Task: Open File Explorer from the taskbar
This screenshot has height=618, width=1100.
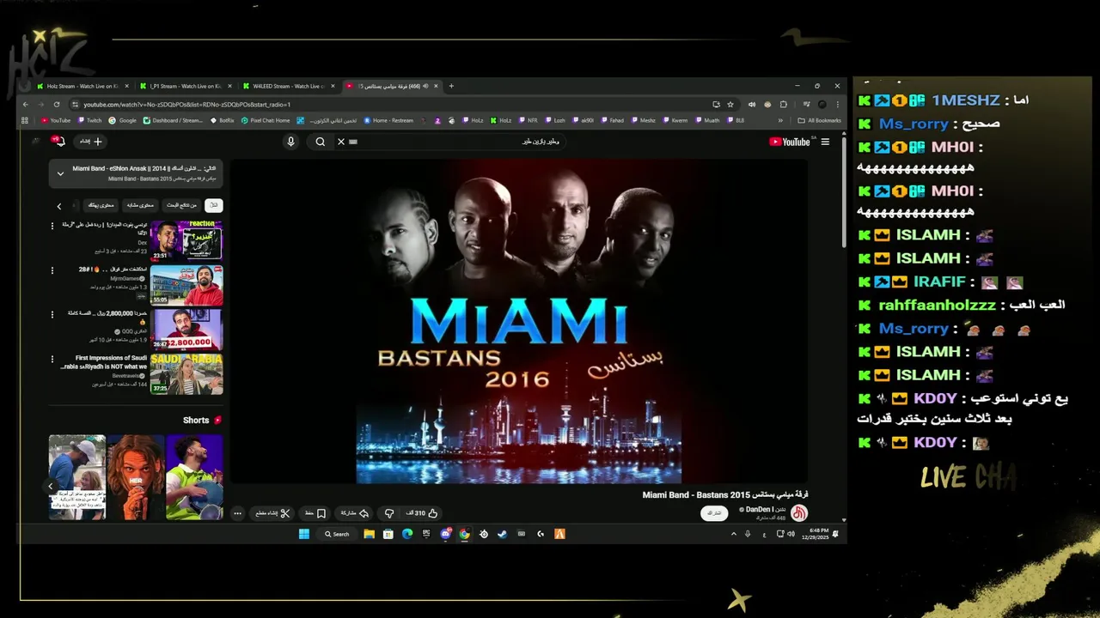Action: tap(369, 534)
